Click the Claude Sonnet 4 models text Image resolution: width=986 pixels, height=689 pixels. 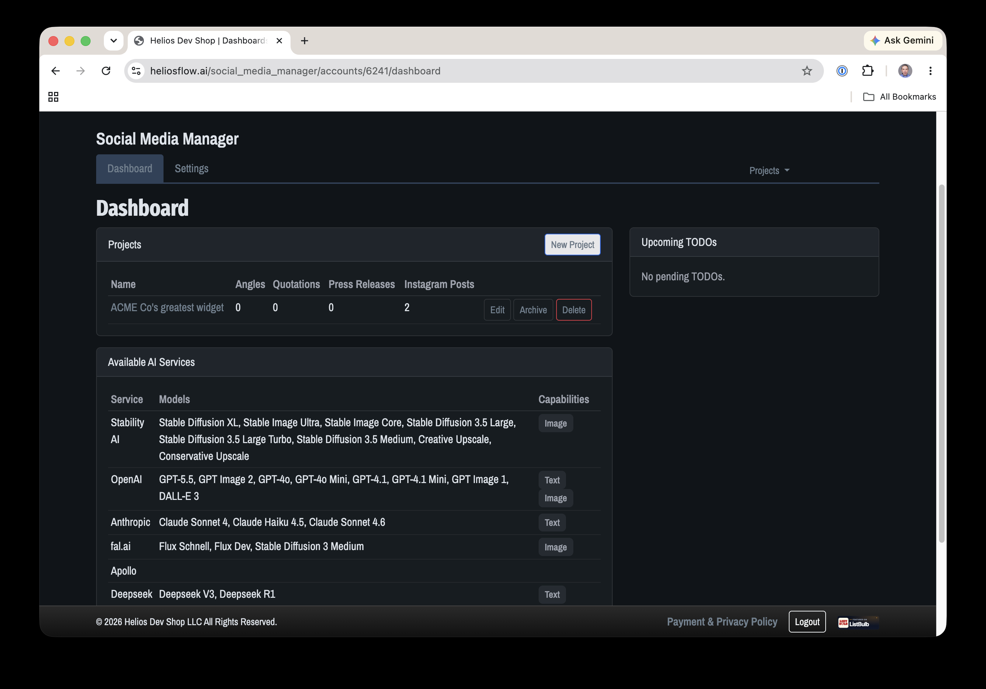pos(272,522)
